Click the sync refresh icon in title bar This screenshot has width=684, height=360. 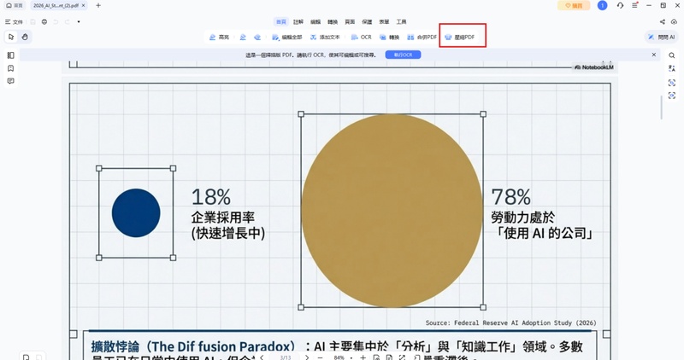pos(620,6)
